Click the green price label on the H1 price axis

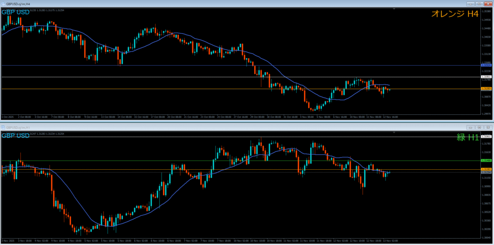[x=486, y=161]
